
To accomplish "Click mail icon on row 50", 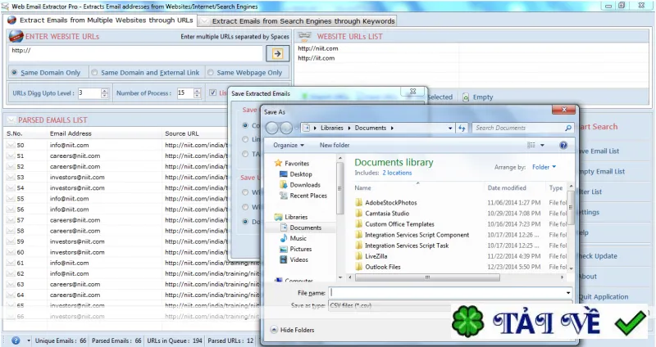I will [11, 145].
